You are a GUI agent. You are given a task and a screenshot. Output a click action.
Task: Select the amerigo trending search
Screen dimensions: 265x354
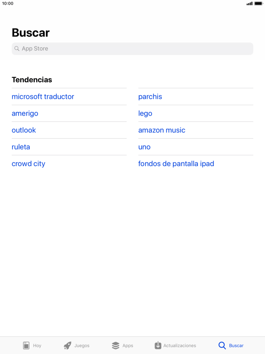[25, 113]
